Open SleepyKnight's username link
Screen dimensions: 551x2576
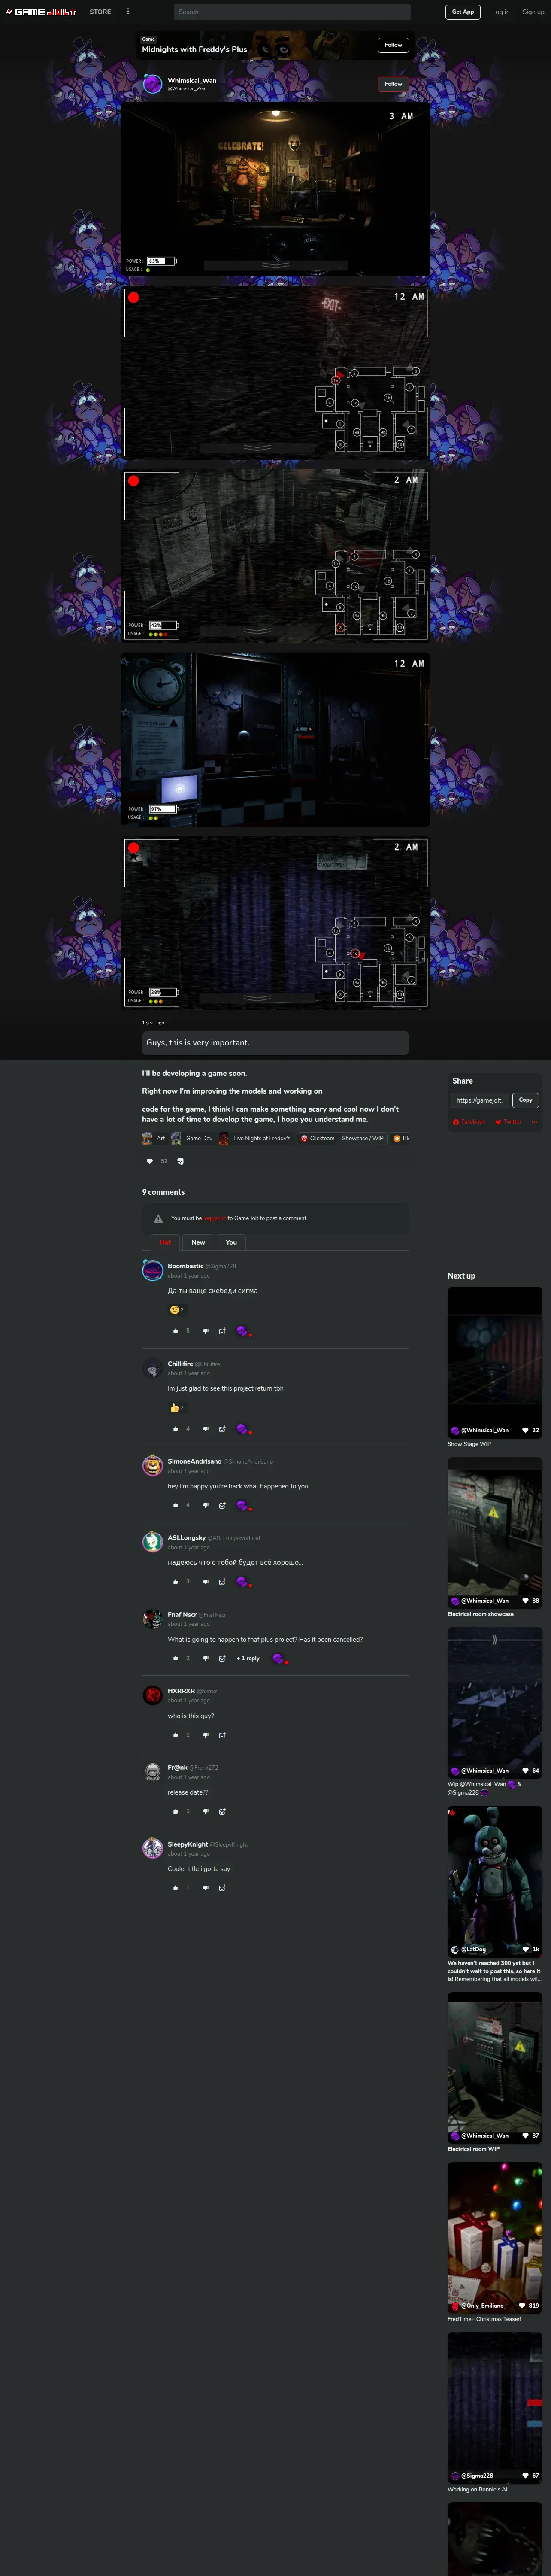point(188,1844)
